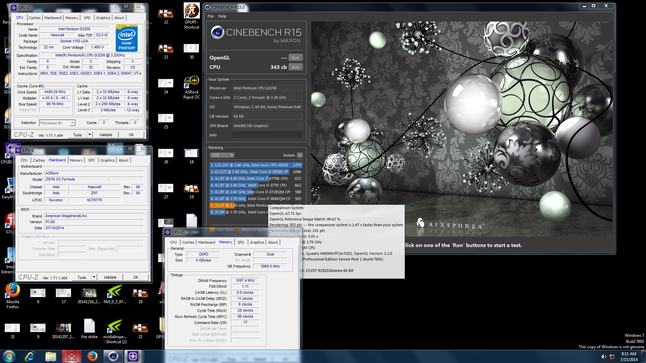Click the volume speaker tray icon
The width and height of the screenshot is (646, 363).
[604, 357]
